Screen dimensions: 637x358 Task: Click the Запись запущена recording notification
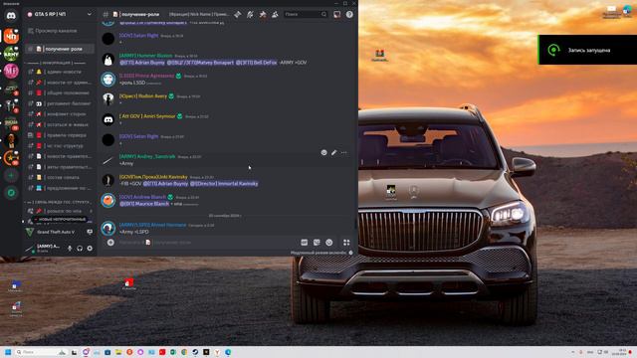[x=587, y=50]
